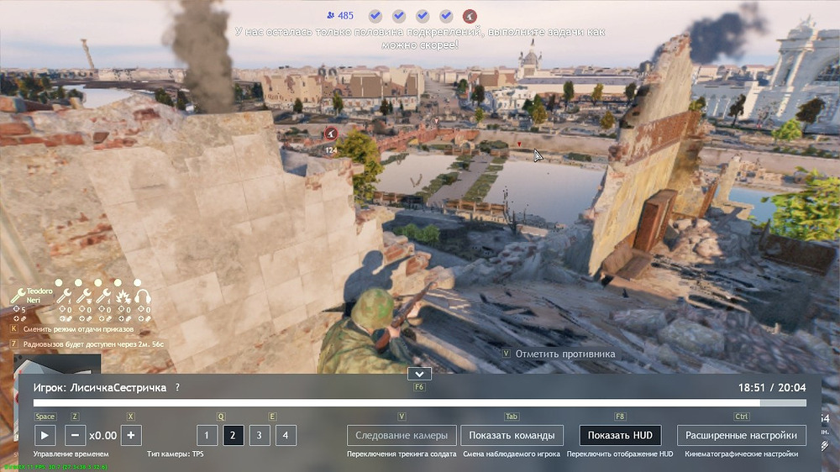The width and height of the screenshot is (840, 472).
Task: Increase playback speed with plus button
Action: (x=131, y=435)
